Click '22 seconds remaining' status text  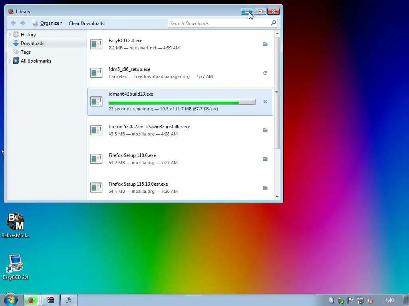tap(131, 109)
